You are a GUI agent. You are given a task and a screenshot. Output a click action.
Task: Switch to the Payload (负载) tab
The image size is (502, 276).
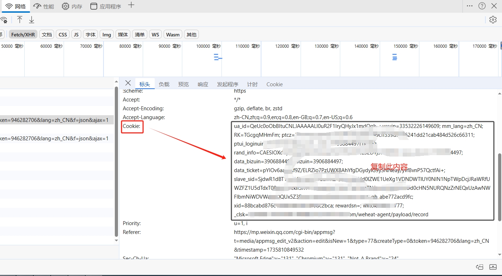164,84
